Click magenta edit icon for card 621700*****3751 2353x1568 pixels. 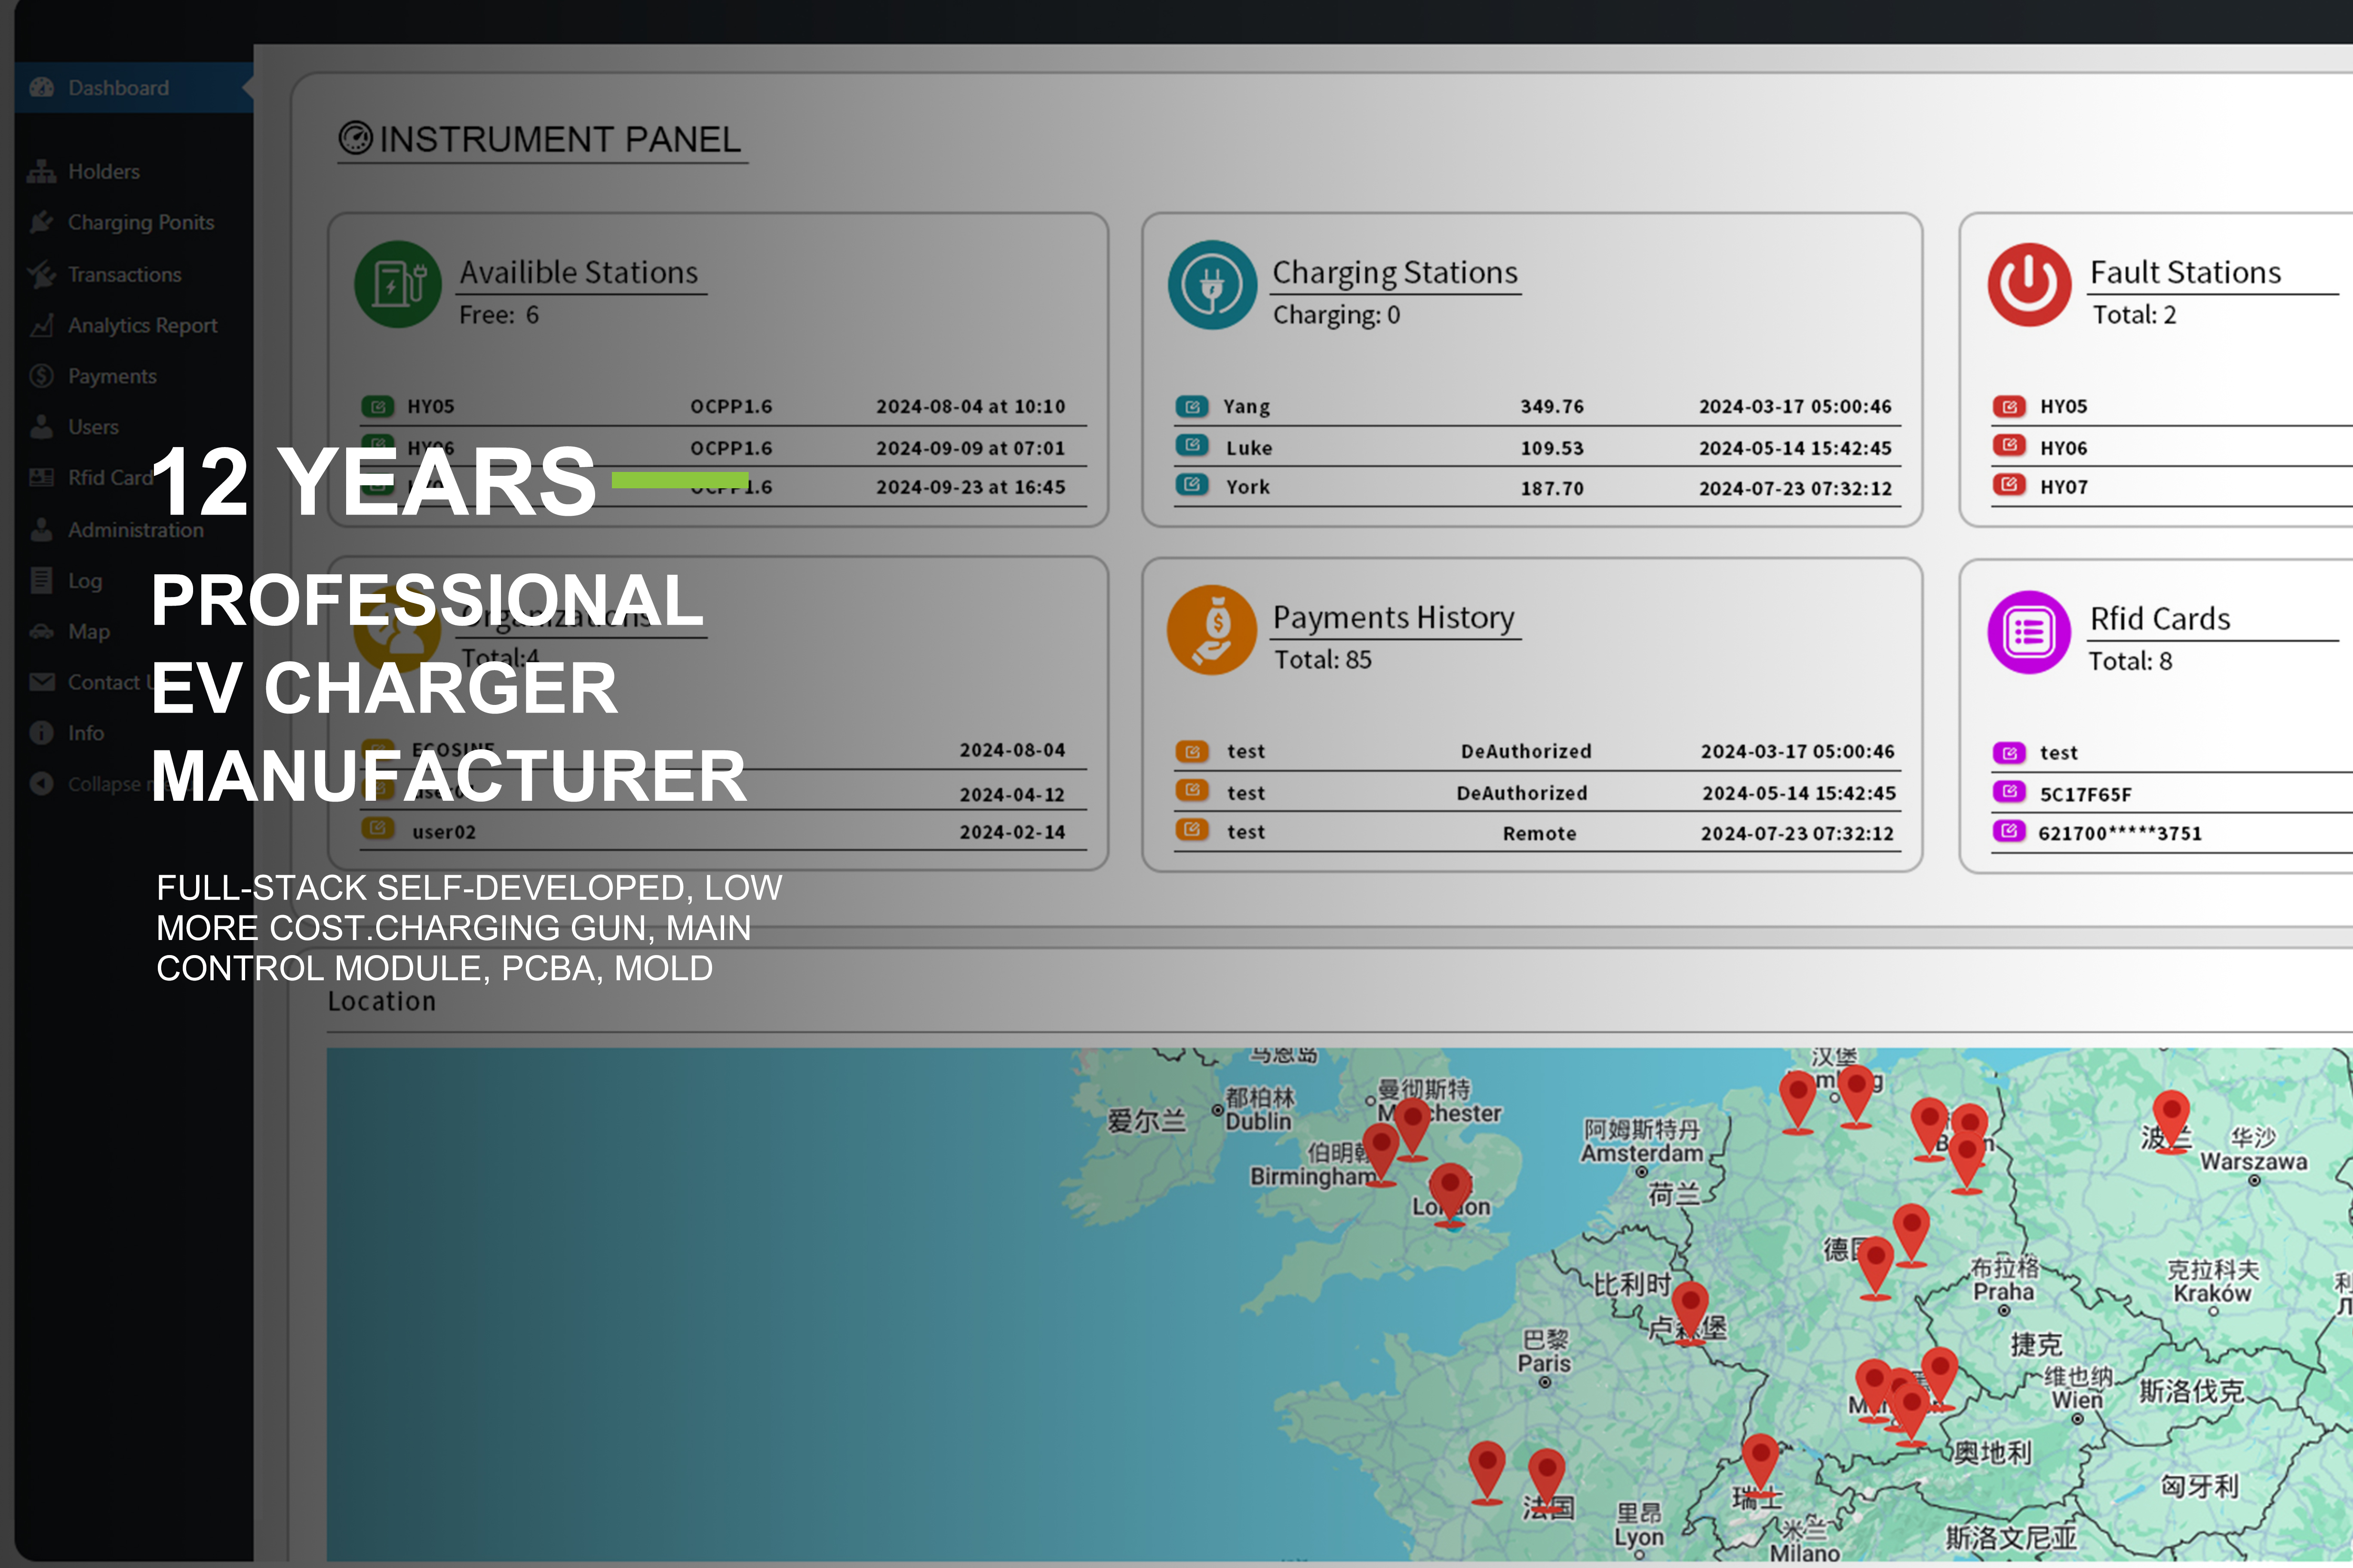pos(2009,831)
